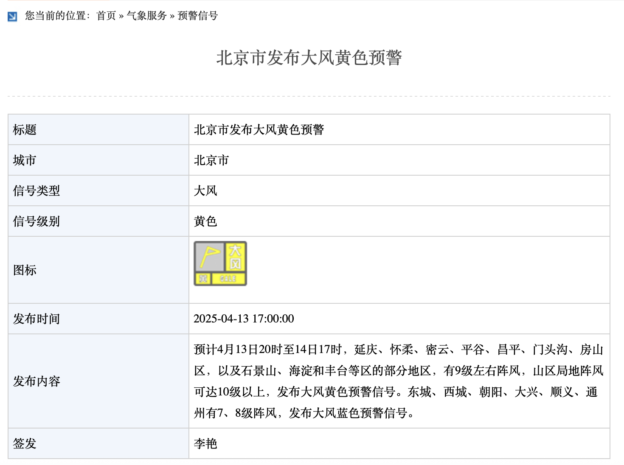
Task: Click the 2025-04-13 17:00:00 timestamp
Action: click(244, 319)
